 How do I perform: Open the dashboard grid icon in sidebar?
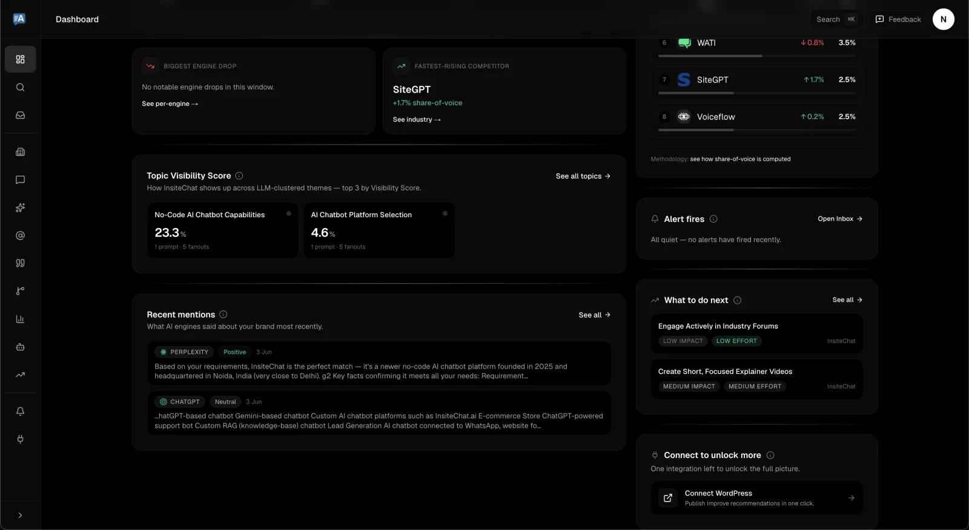tap(20, 59)
